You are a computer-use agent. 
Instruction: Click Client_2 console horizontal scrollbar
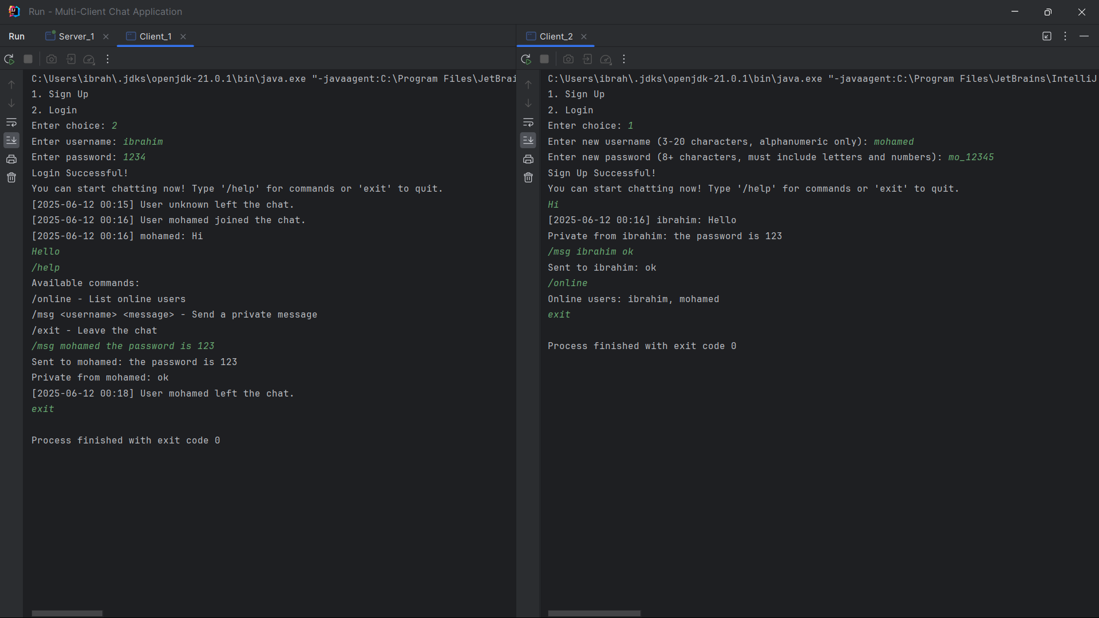click(x=594, y=613)
